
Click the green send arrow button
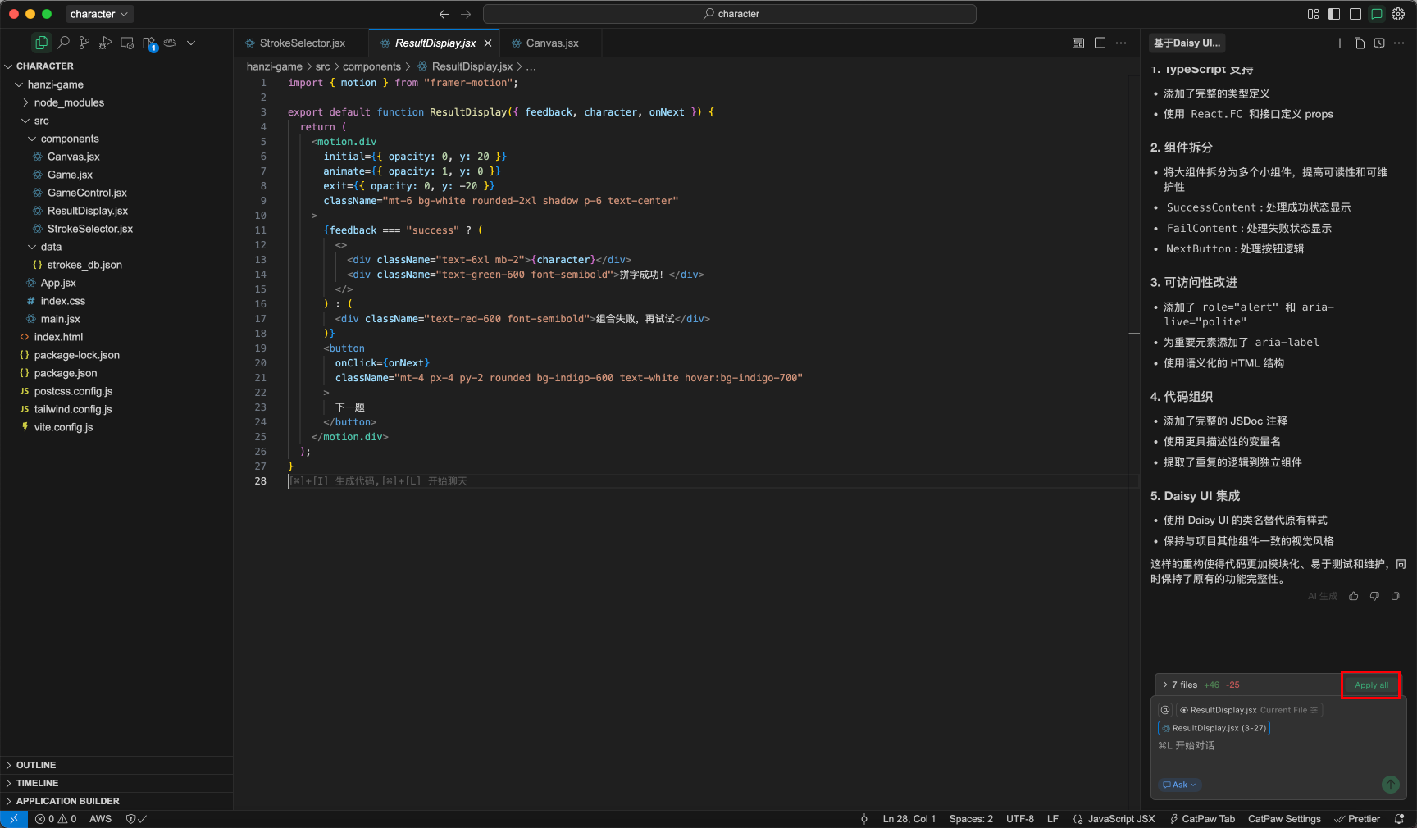[x=1391, y=785]
